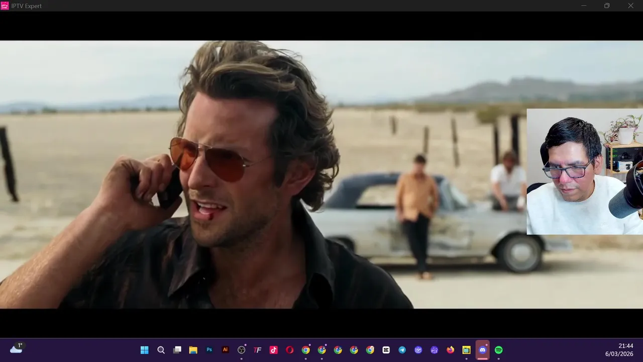The height and width of the screenshot is (362, 643).
Task: Click the webcam overlay of the man
Action: tap(585, 171)
